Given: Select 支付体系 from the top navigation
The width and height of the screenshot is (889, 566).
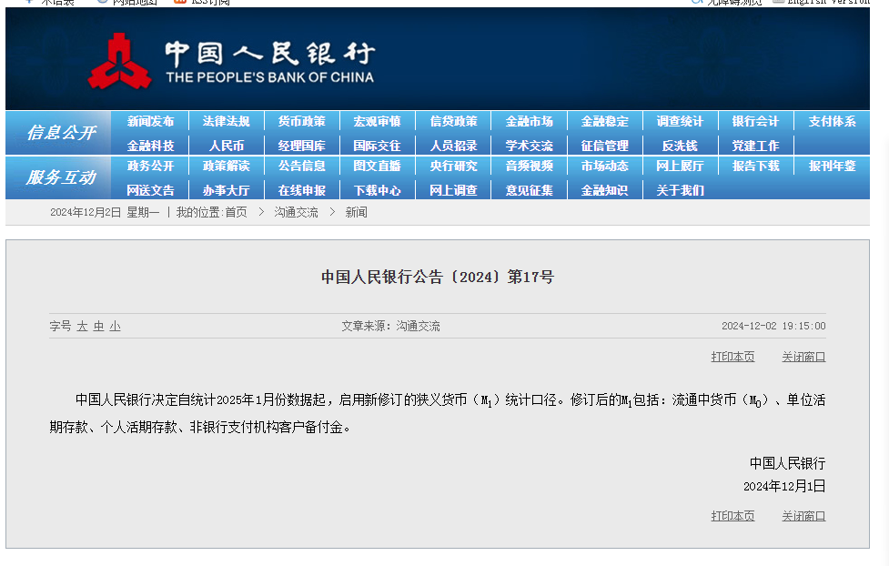Looking at the screenshot, I should click(832, 122).
